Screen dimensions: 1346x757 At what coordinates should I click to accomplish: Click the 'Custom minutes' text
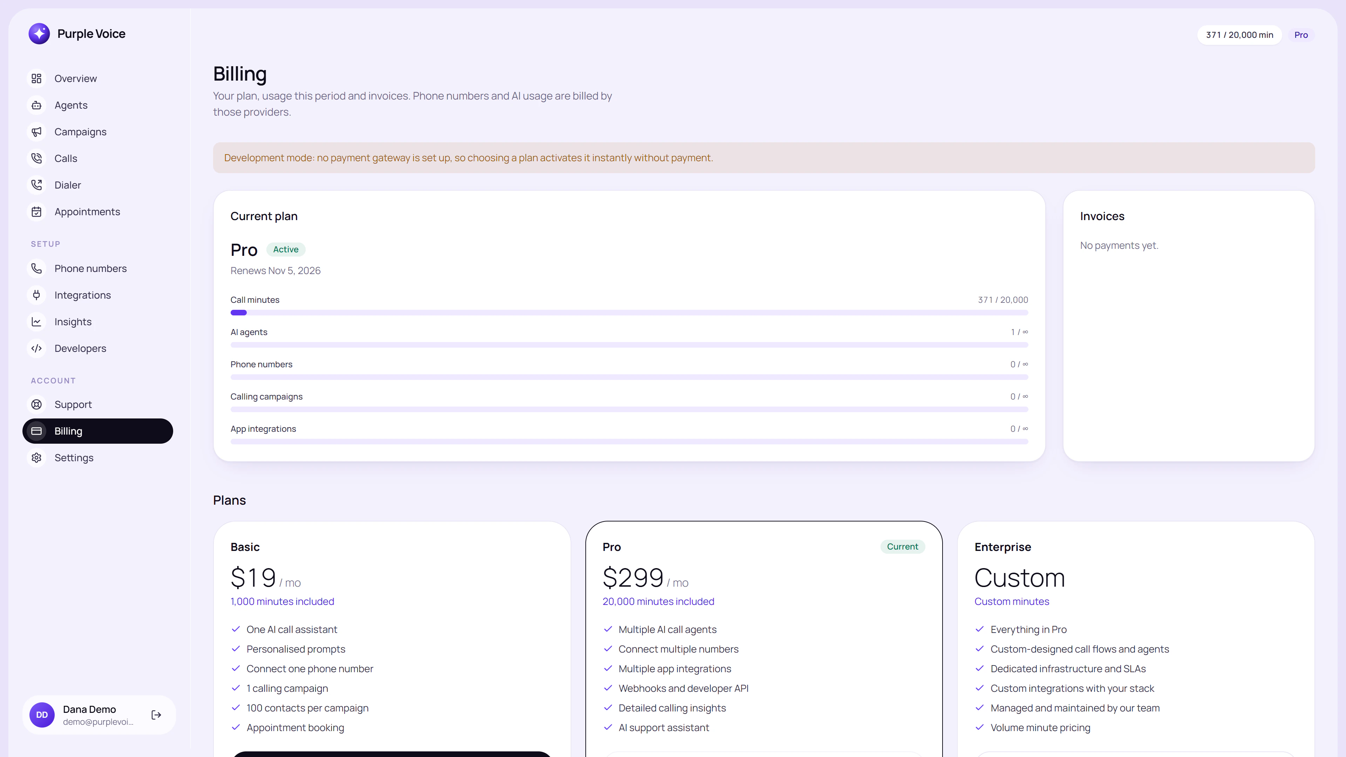[x=1012, y=601]
